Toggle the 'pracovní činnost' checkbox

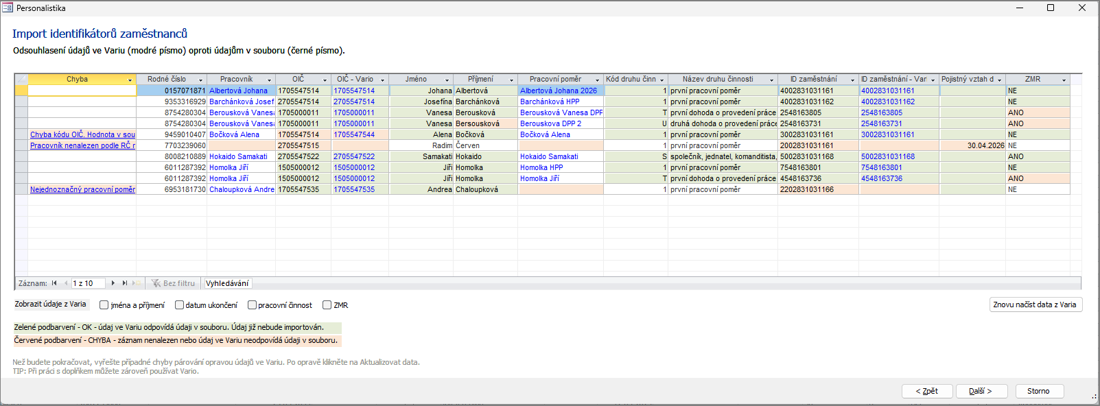252,305
